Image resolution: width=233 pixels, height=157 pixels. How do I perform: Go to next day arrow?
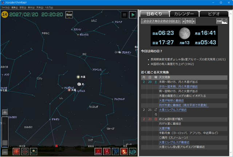click(194, 21)
